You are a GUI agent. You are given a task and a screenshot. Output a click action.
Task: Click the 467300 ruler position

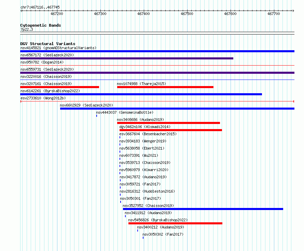coord(100,14)
